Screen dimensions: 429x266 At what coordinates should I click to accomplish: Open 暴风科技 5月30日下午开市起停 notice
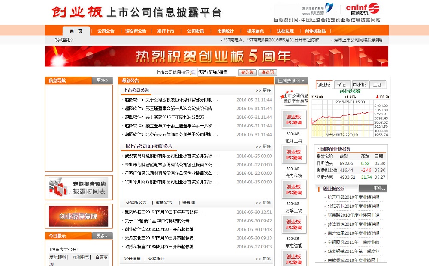click(x=164, y=212)
